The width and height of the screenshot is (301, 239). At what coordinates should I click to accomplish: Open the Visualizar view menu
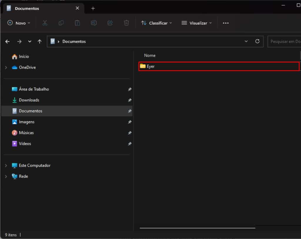pyautogui.click(x=197, y=23)
